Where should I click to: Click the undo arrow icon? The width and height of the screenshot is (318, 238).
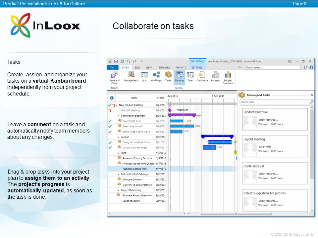129,61
